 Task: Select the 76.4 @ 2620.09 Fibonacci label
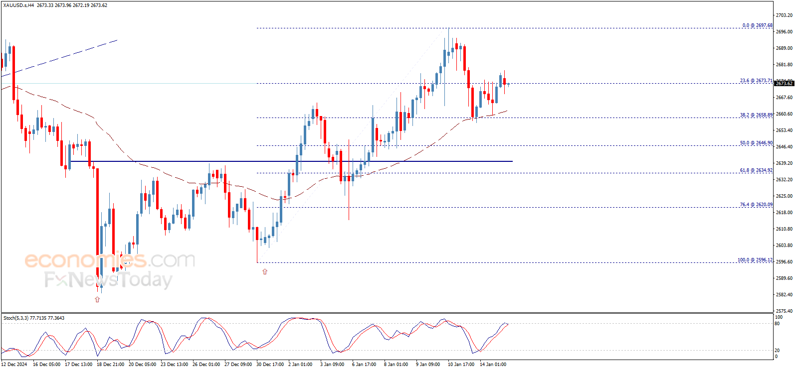[x=756, y=205]
